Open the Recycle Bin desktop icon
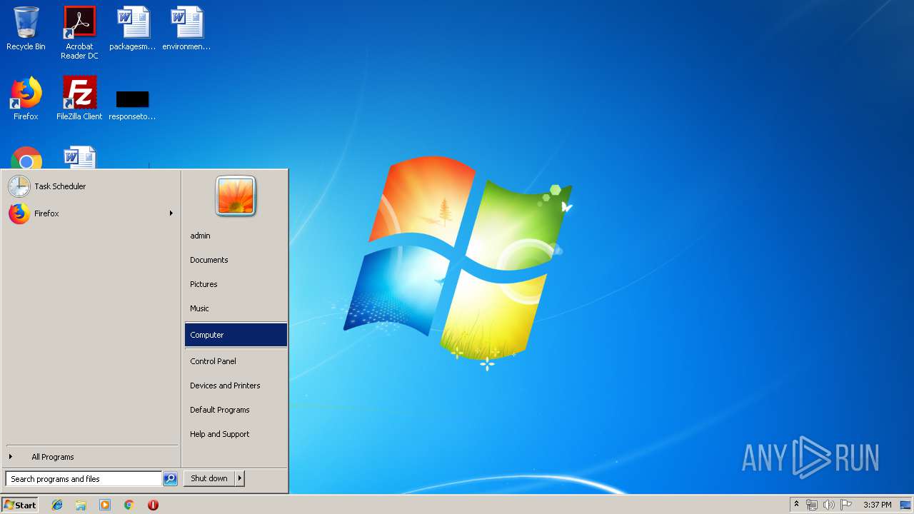The image size is (914, 514). (x=26, y=29)
